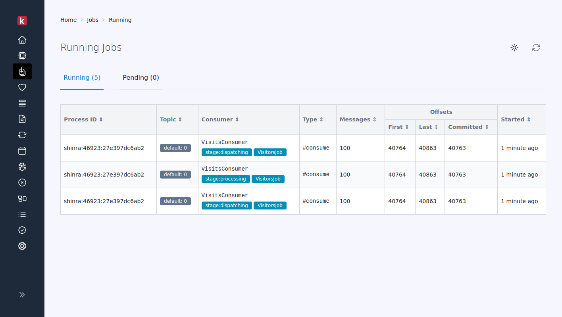Sort the table by Consumer column
562x317 pixels.
pos(220,119)
